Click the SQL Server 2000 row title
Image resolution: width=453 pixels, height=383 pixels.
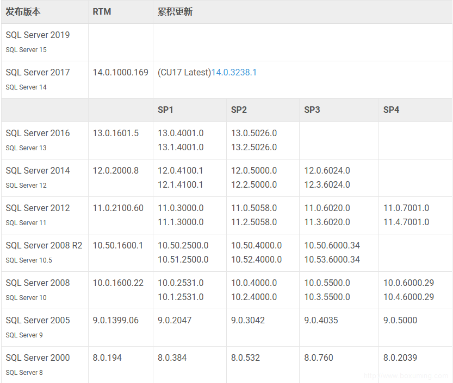tap(38, 358)
